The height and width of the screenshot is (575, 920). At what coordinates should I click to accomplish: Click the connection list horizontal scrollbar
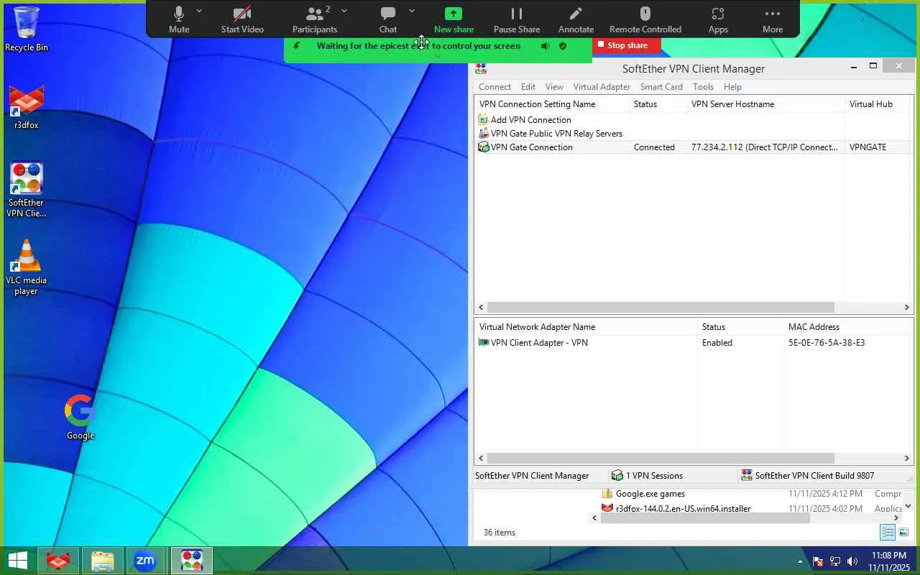point(660,308)
